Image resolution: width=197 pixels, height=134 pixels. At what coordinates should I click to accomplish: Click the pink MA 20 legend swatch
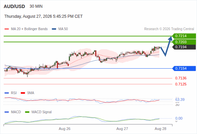[7, 29]
